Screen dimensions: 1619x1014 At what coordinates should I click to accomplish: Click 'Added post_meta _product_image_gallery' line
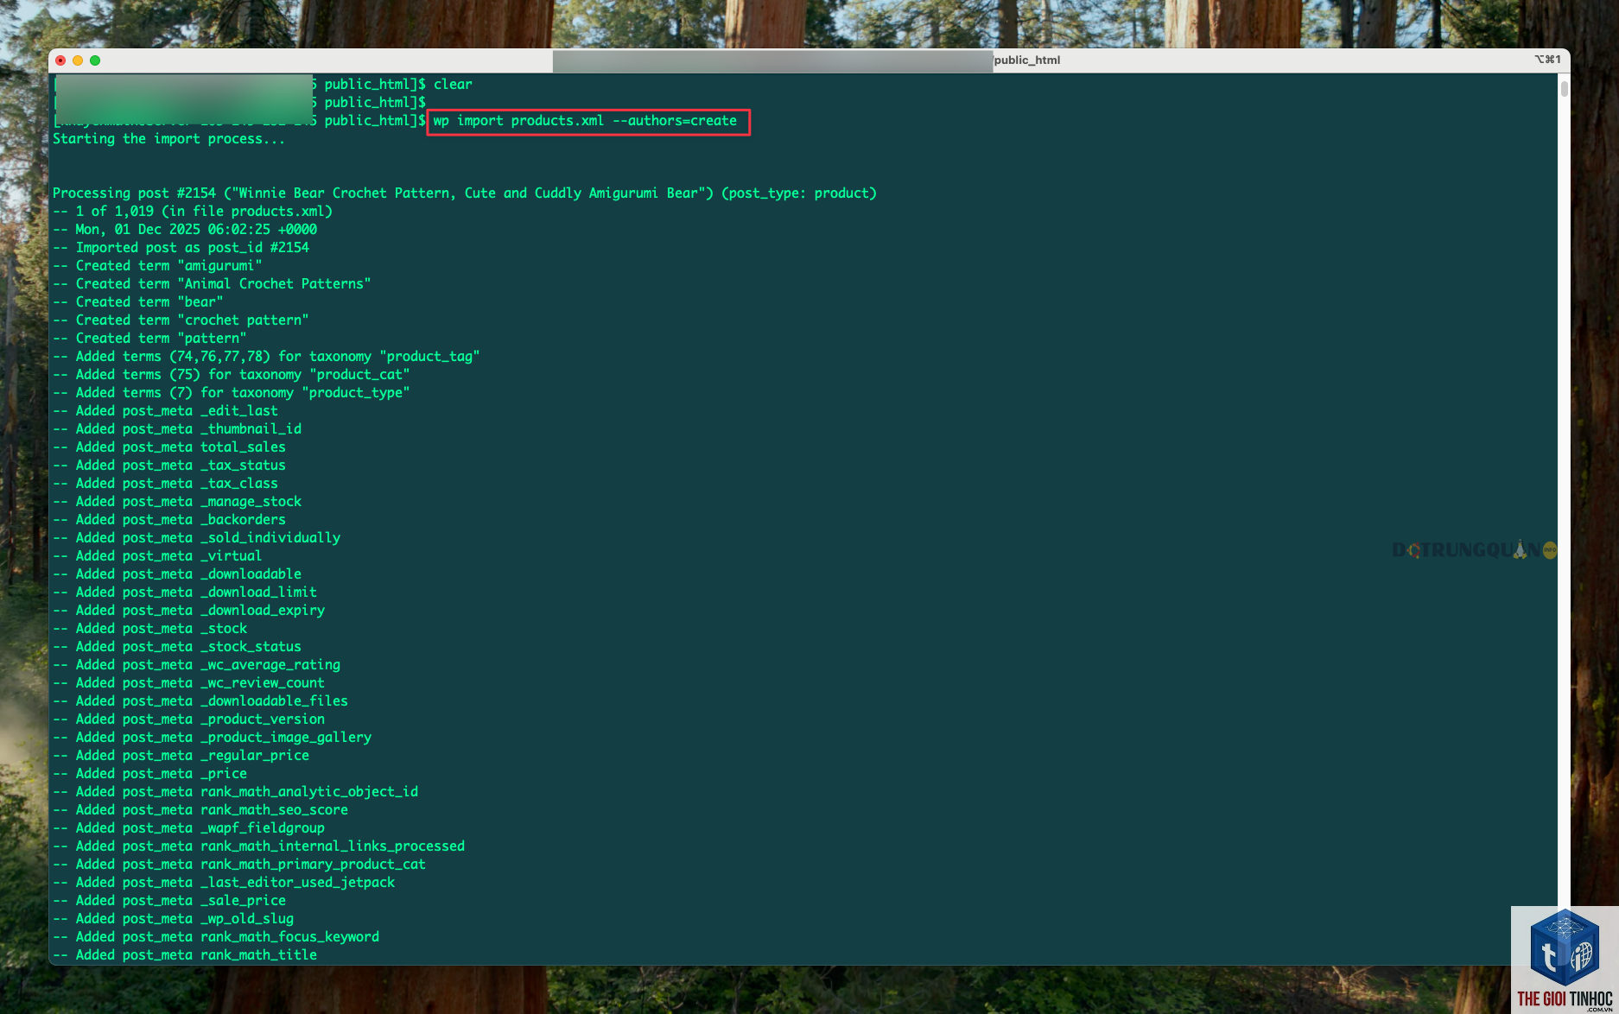[212, 738]
